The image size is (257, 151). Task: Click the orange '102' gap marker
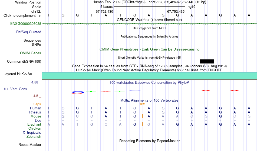click(142, 104)
